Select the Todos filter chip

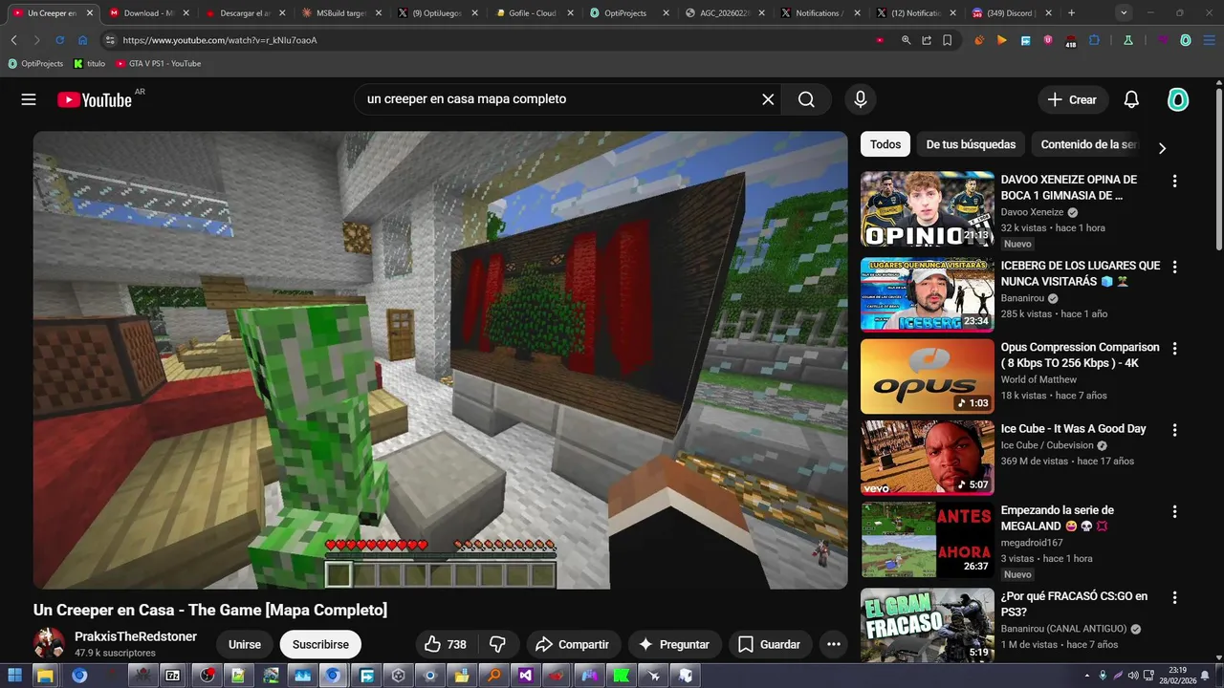(x=885, y=144)
